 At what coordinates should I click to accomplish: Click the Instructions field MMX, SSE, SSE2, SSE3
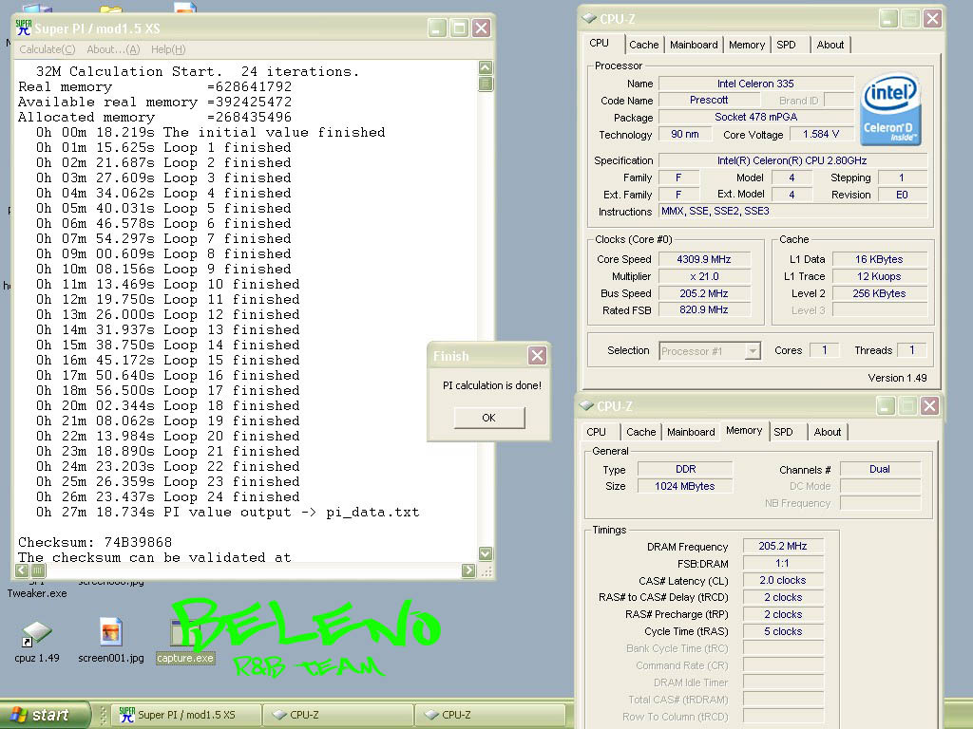(x=792, y=211)
